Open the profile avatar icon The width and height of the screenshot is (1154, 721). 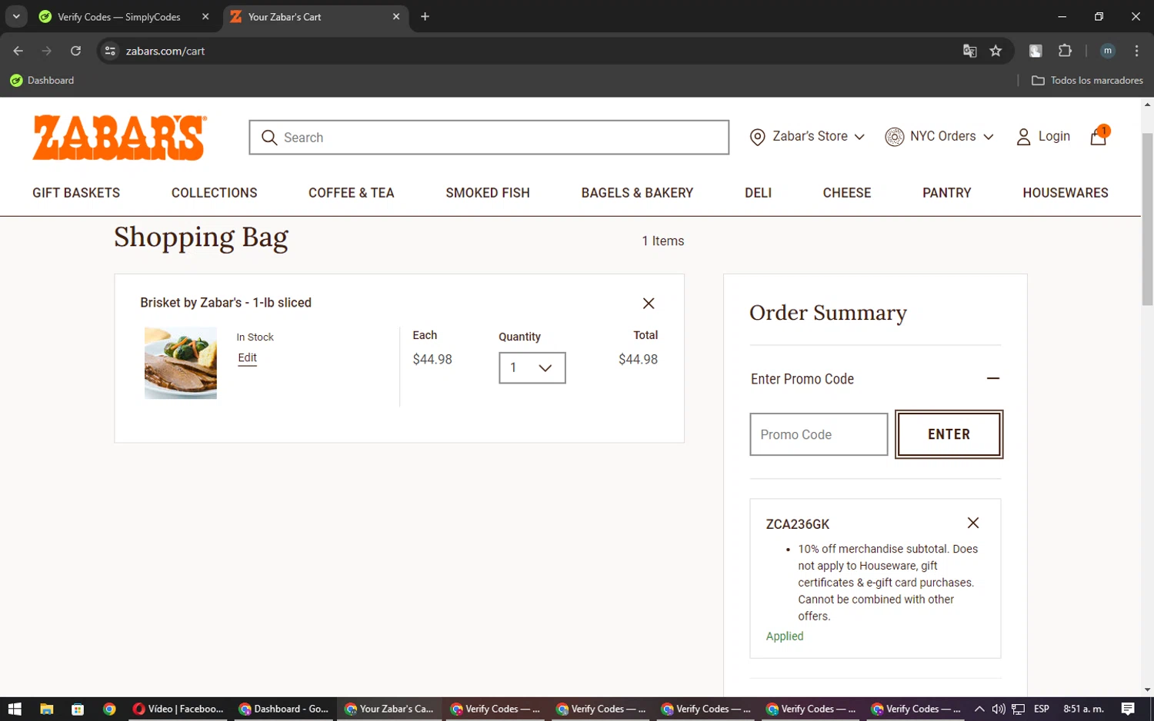(x=1108, y=51)
